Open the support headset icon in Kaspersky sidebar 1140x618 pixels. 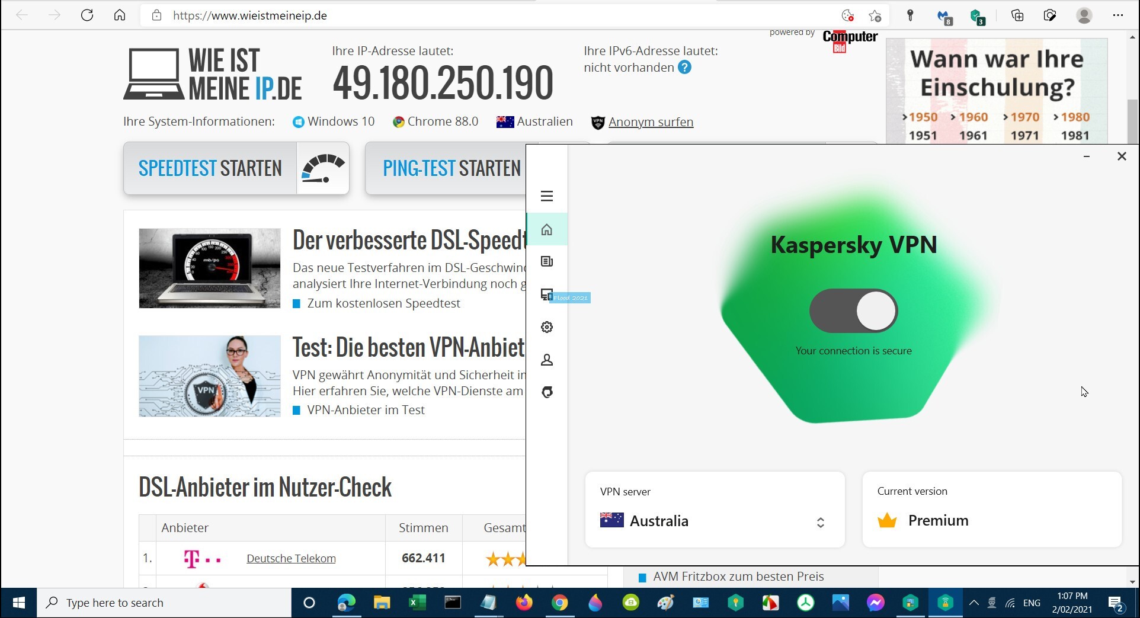click(x=546, y=392)
